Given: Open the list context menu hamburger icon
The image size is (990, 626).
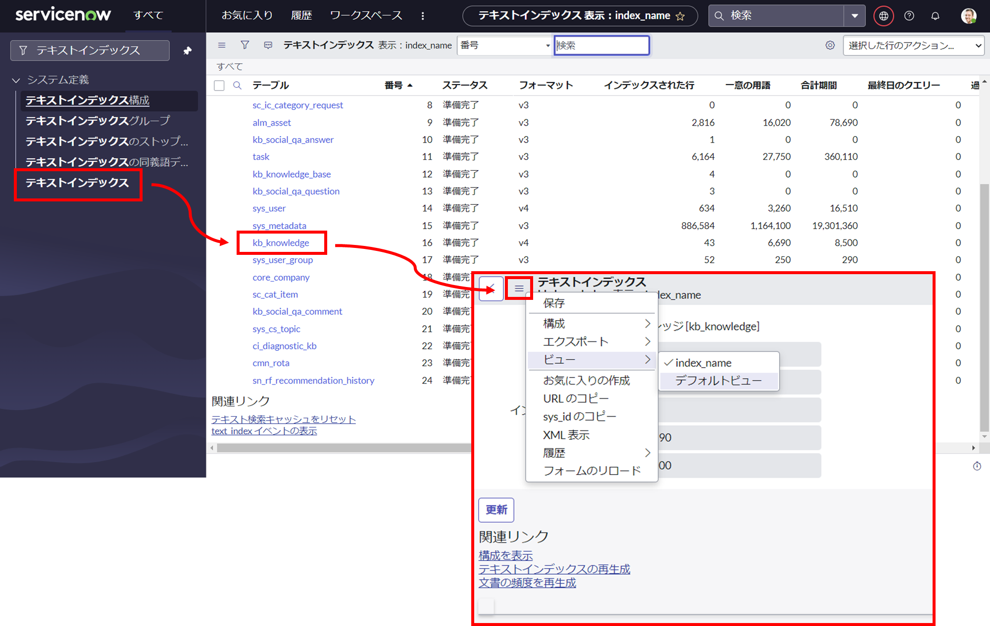Looking at the screenshot, I should point(221,45).
